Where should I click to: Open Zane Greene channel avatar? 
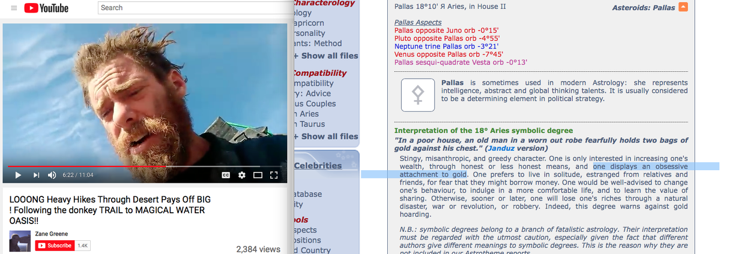coord(20,241)
